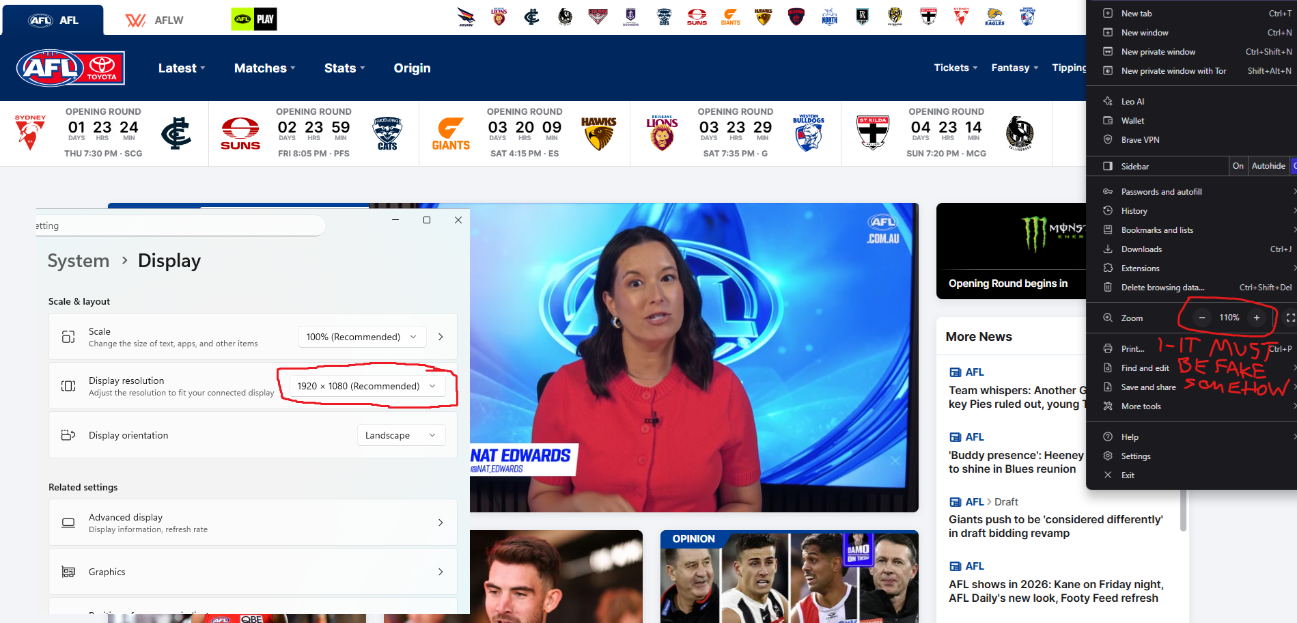The image size is (1297, 623).
Task: Set the Brave Sidebar option to On
Action: coord(1238,166)
